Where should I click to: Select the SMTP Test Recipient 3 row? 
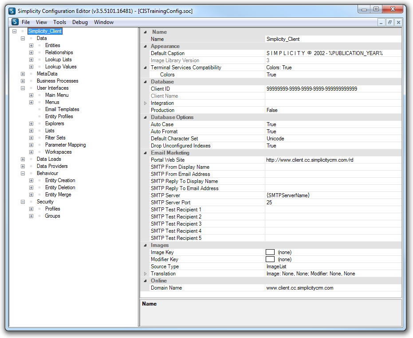point(275,224)
